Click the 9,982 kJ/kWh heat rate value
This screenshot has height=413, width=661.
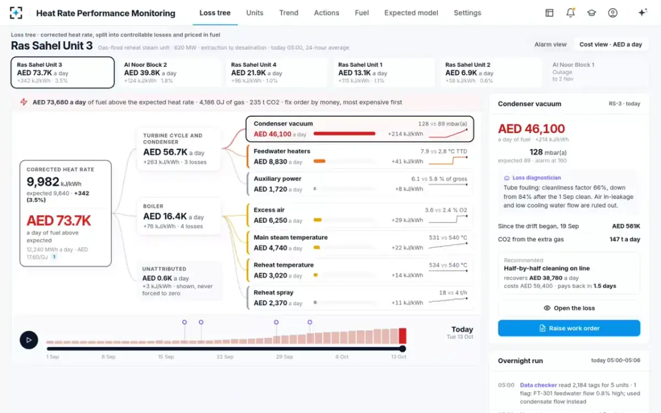54,182
